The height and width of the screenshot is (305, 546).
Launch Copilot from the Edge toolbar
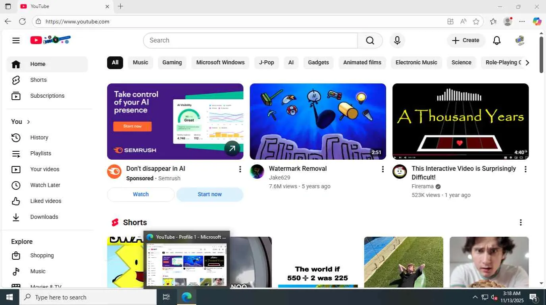coord(537,21)
